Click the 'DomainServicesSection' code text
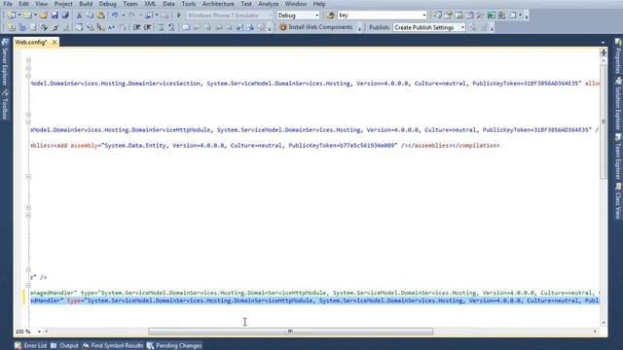This screenshot has width=623, height=350. [166, 84]
